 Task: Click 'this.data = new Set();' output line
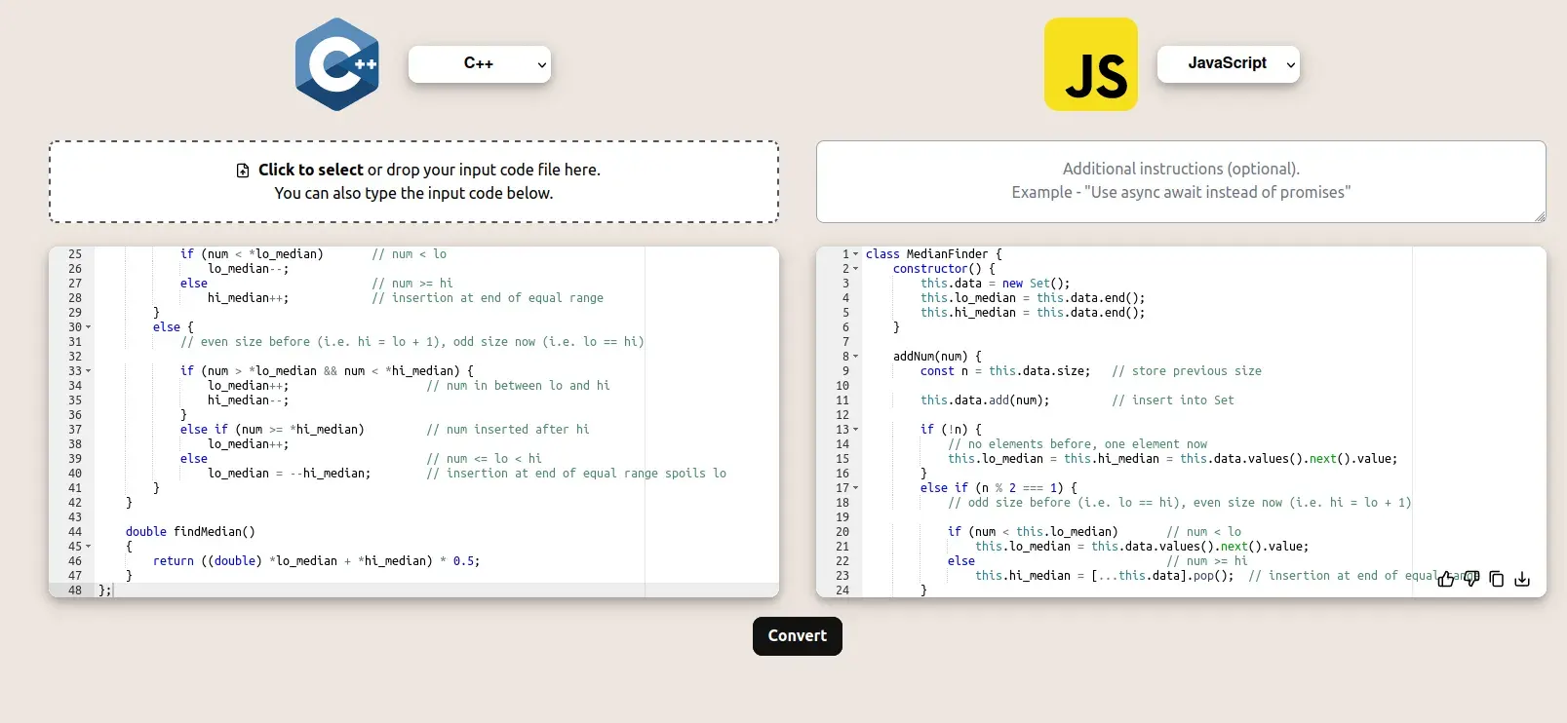click(x=995, y=284)
